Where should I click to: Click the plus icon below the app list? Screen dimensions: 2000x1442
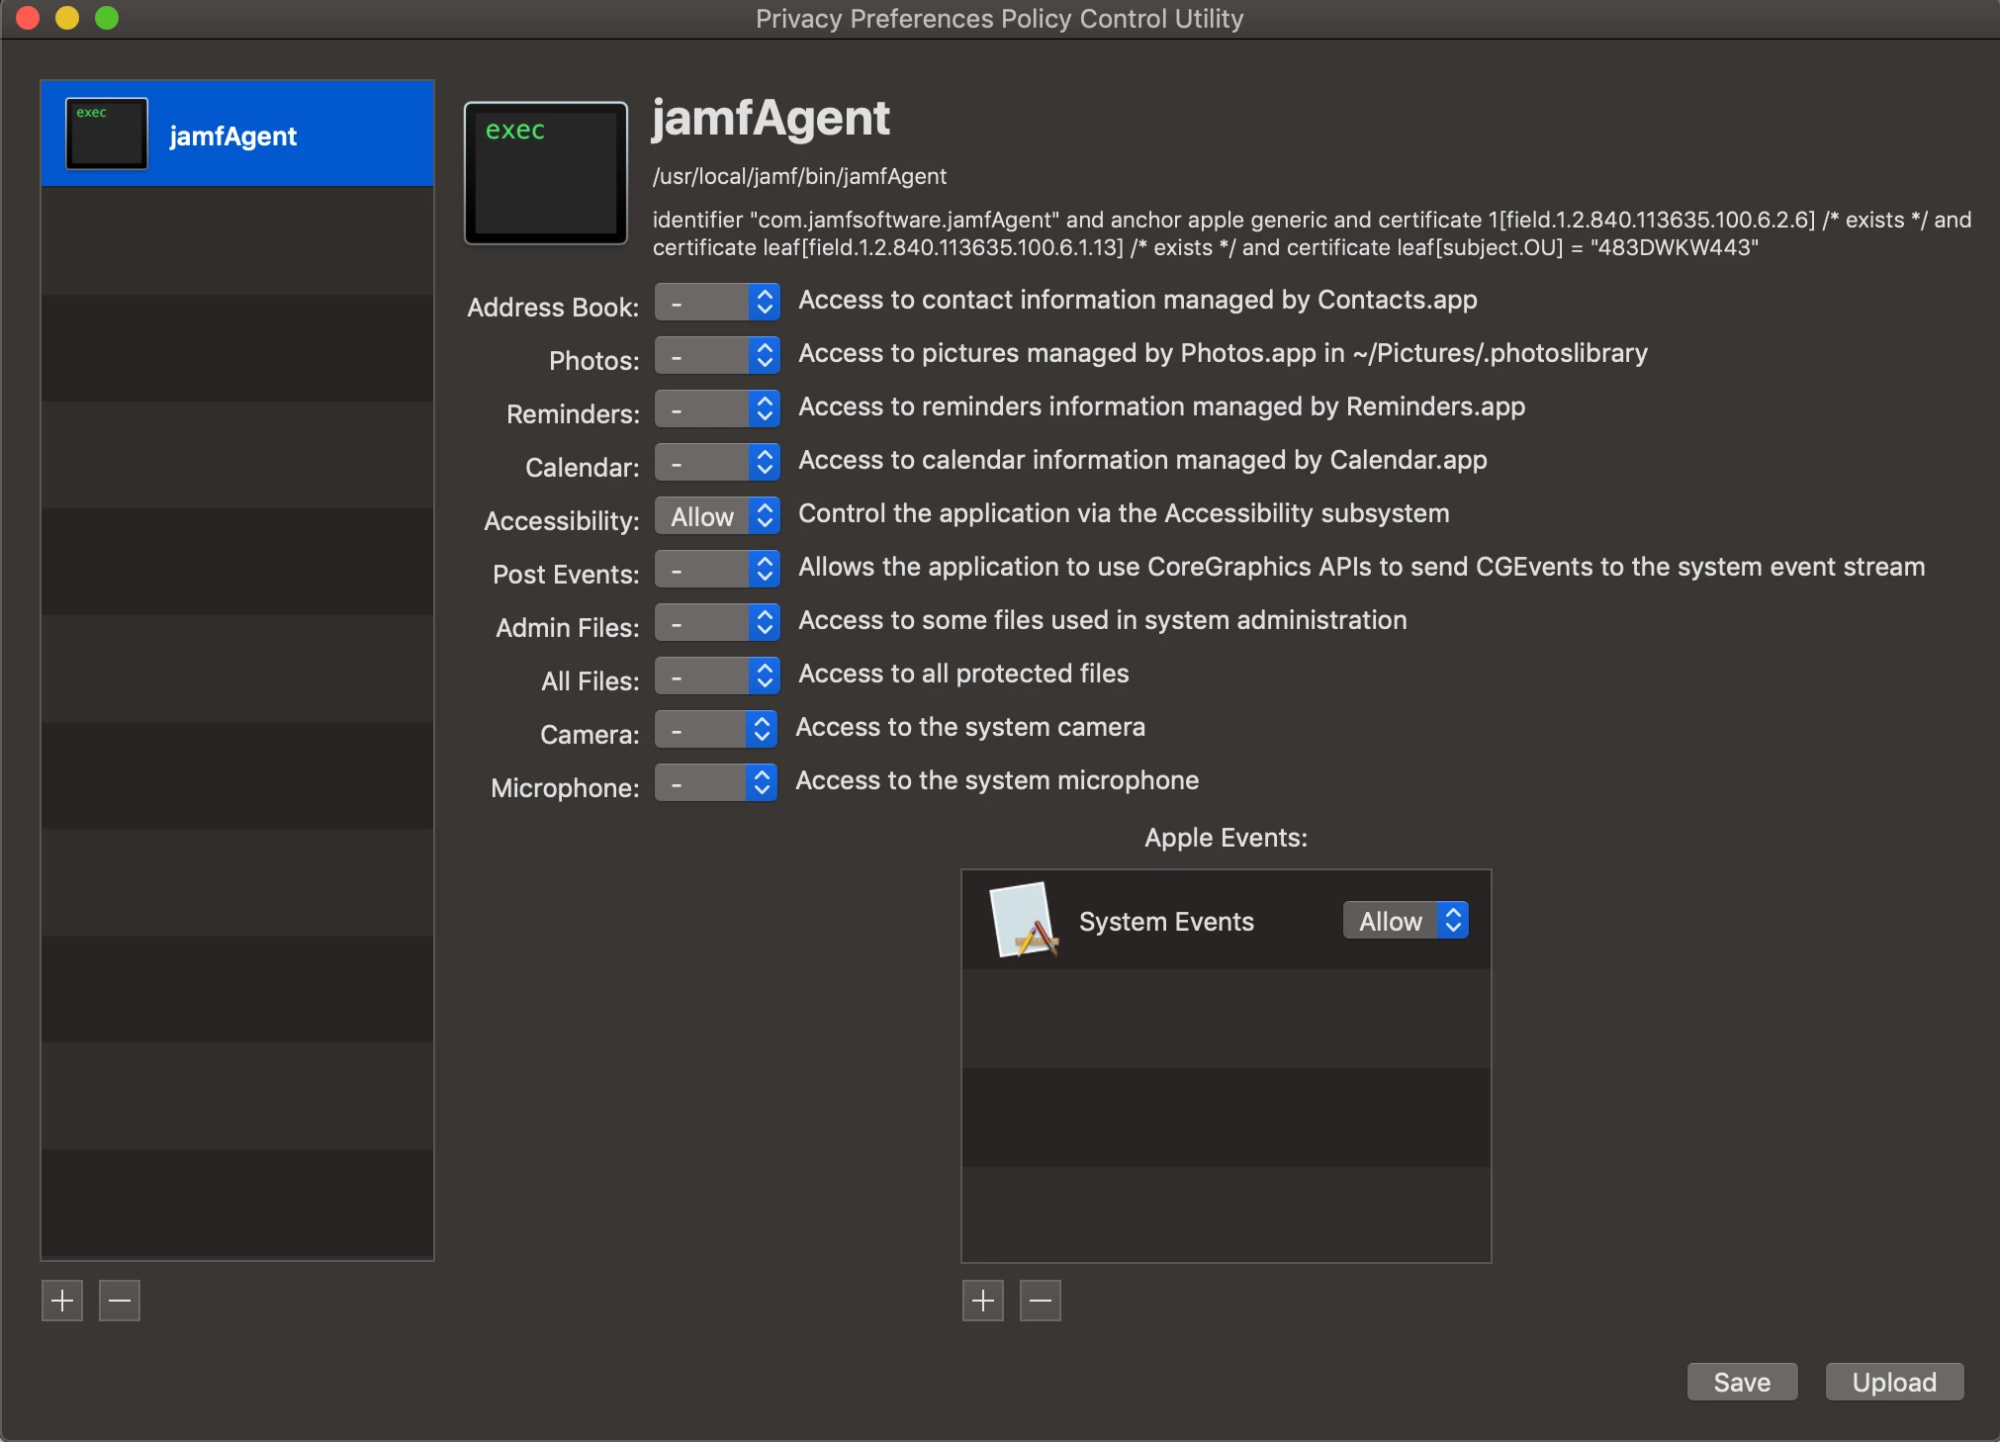(x=61, y=1301)
